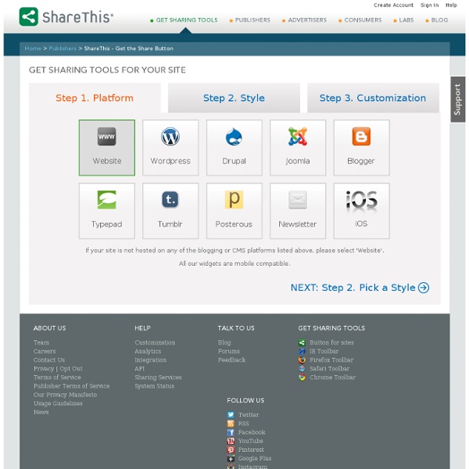This screenshot has width=469, height=469.
Task: Click the Sign In link
Action: [x=429, y=5]
